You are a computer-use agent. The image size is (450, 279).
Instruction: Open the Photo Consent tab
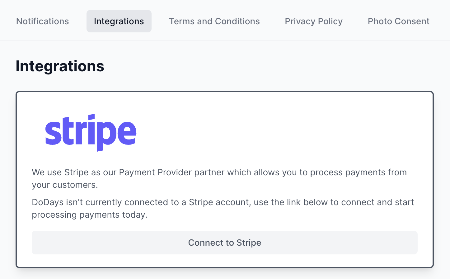point(398,21)
